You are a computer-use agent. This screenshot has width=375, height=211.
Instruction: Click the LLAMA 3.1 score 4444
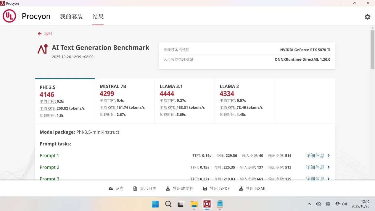click(167, 94)
